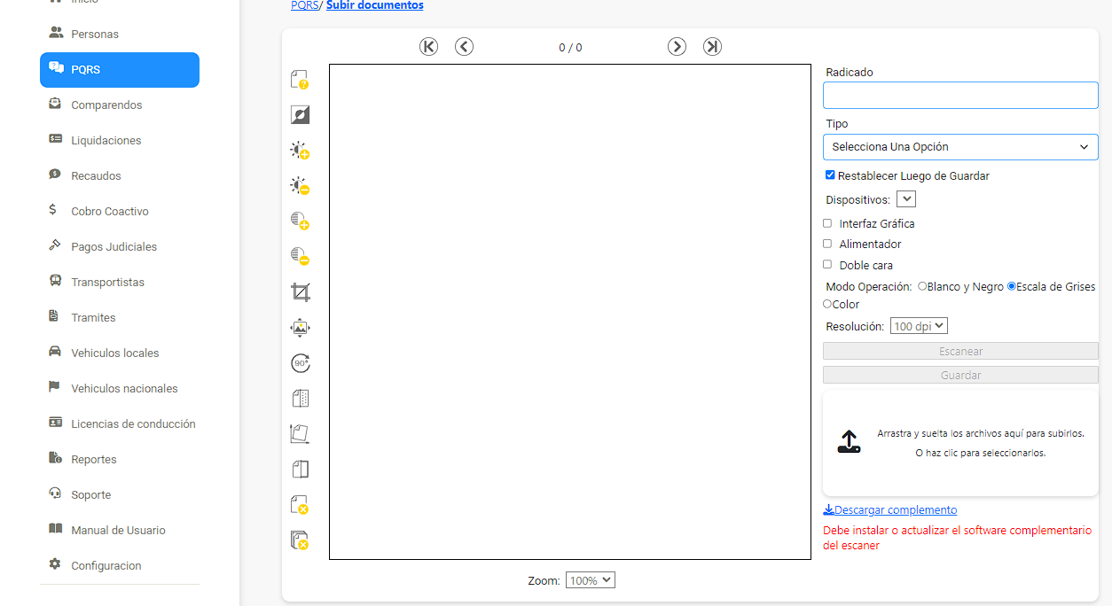Delete current page with single-page X icon
The width and height of the screenshot is (1112, 606).
[x=300, y=505]
